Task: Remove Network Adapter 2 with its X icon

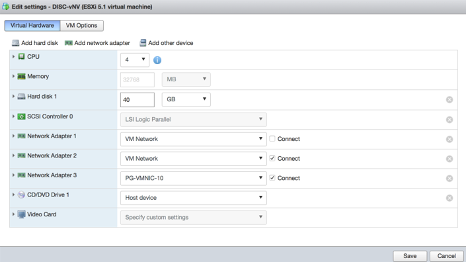Action: click(449, 159)
